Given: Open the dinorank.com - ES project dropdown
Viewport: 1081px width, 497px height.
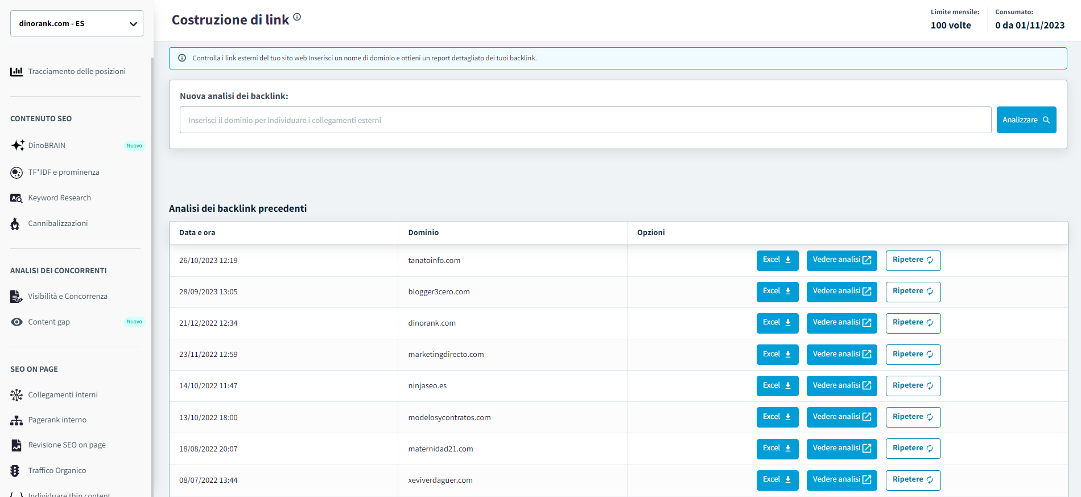Looking at the screenshot, I should [x=77, y=23].
